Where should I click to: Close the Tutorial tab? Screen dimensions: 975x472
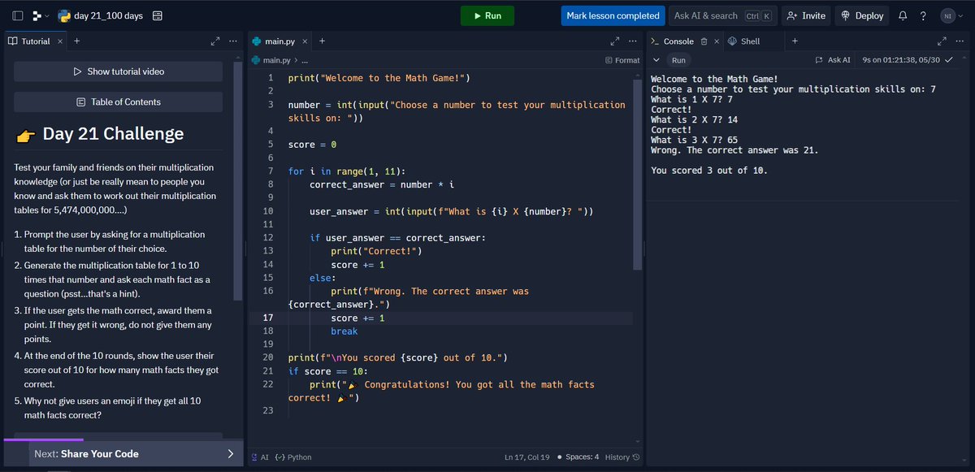coord(60,41)
